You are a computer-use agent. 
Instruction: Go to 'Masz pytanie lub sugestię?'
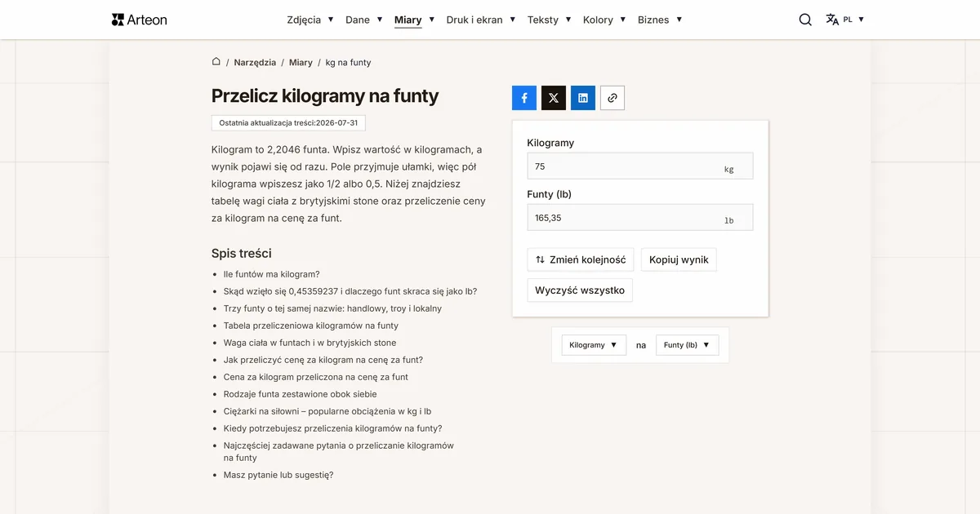pyautogui.click(x=278, y=475)
